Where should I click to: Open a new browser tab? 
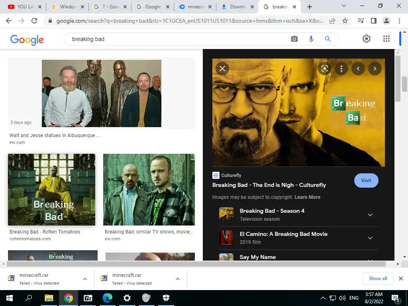coord(309,7)
